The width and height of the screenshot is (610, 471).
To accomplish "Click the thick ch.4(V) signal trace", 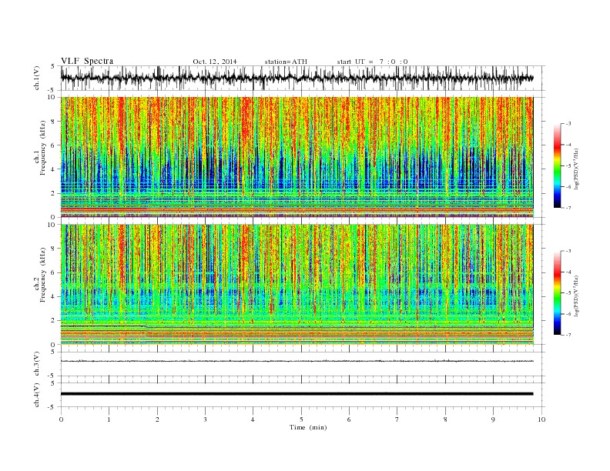I will click(x=297, y=394).
